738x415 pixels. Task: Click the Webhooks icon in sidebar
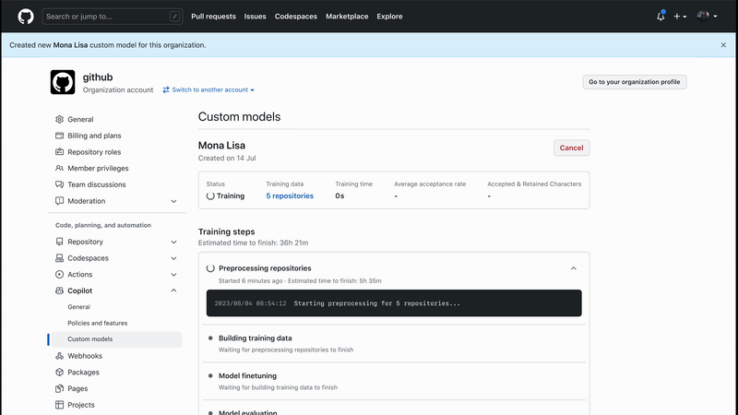[x=60, y=356]
